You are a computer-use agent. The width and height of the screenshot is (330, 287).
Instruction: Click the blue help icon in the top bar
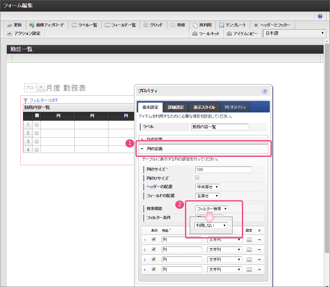tap(320, 16)
